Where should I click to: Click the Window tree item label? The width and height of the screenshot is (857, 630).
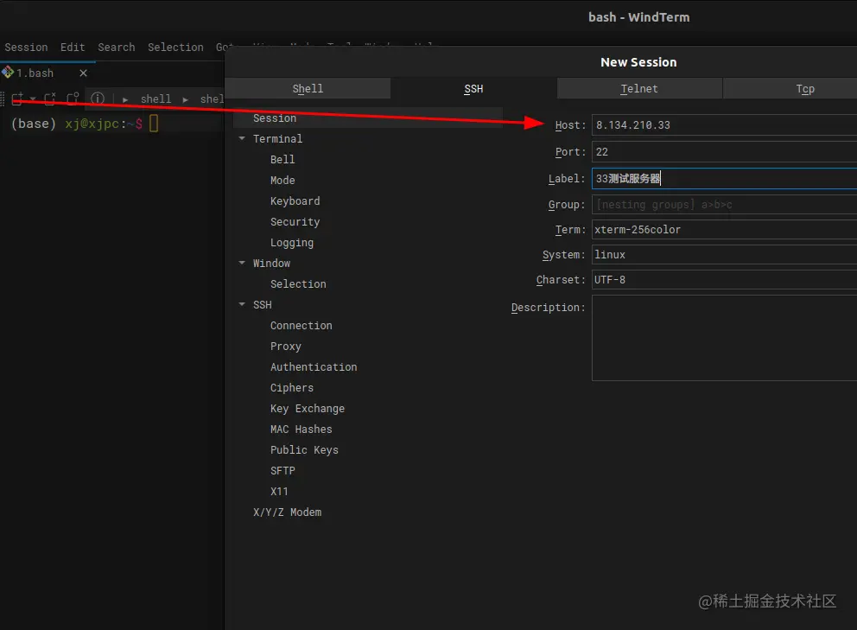pyautogui.click(x=271, y=264)
